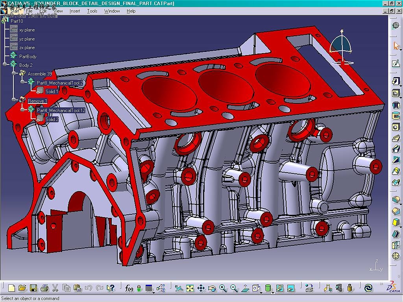The width and height of the screenshot is (403, 302).
Task: Select PartBody in the tree
Action: (28, 57)
